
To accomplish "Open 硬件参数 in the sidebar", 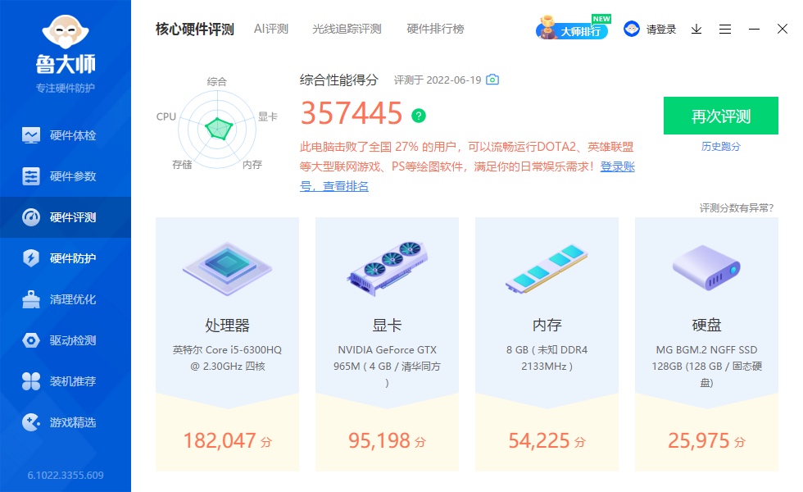I will (66, 176).
